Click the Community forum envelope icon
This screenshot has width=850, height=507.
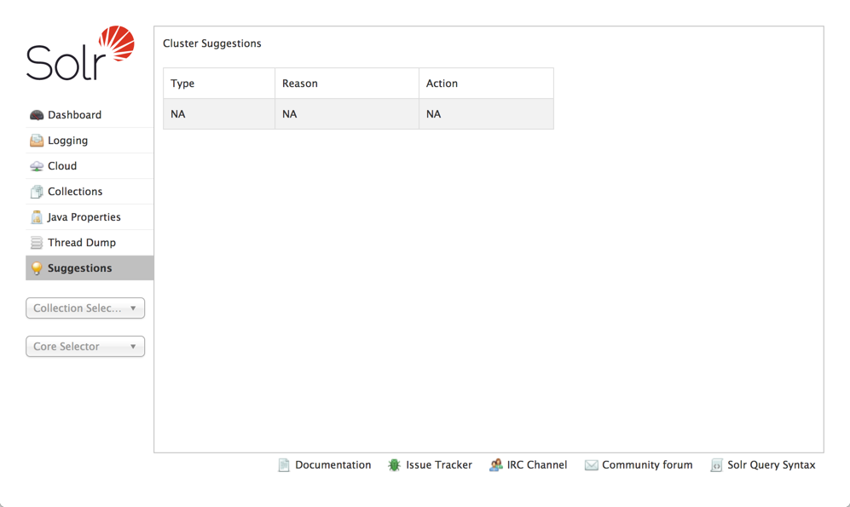[591, 465]
